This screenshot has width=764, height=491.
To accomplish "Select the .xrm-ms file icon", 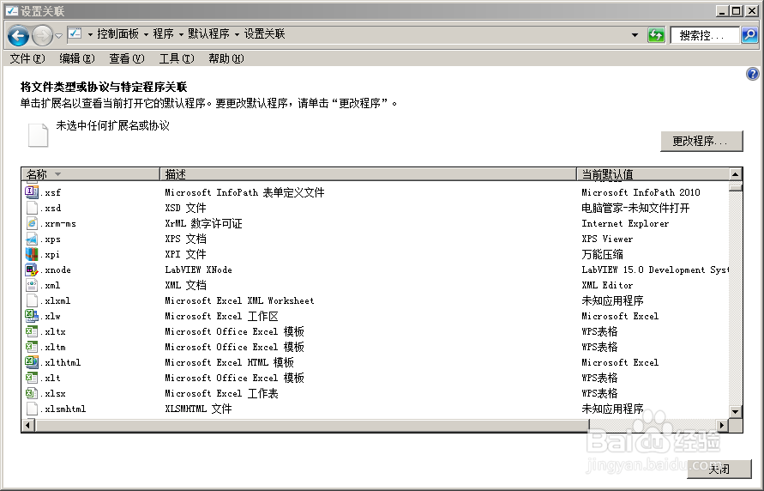I will [32, 223].
